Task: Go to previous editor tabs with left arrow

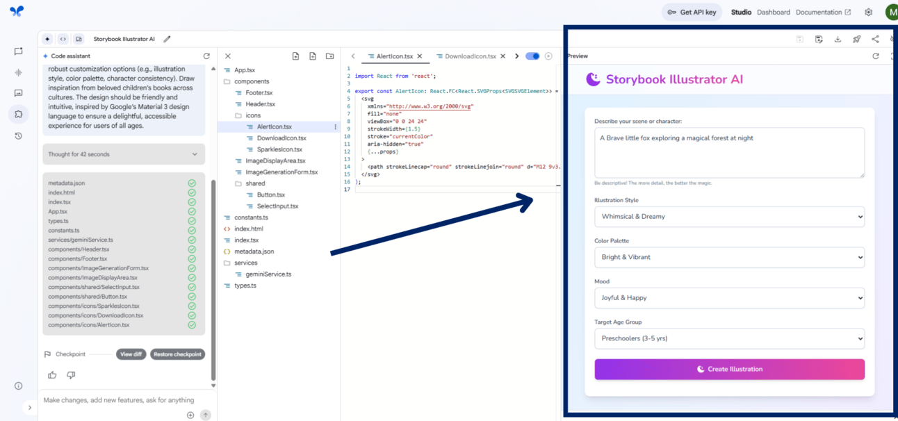Action: coord(353,56)
